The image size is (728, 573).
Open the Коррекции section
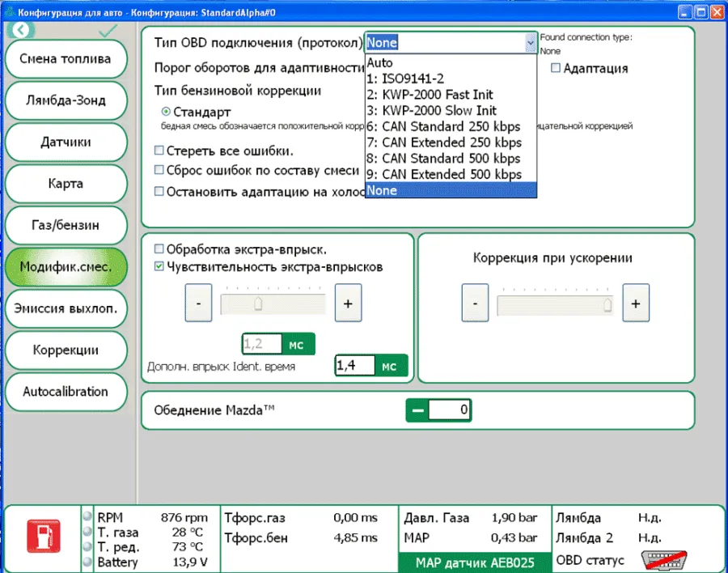66,350
